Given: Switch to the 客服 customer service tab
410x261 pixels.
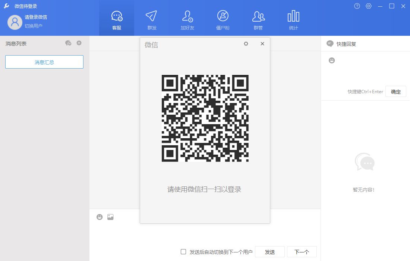Looking at the screenshot, I should click(x=116, y=18).
